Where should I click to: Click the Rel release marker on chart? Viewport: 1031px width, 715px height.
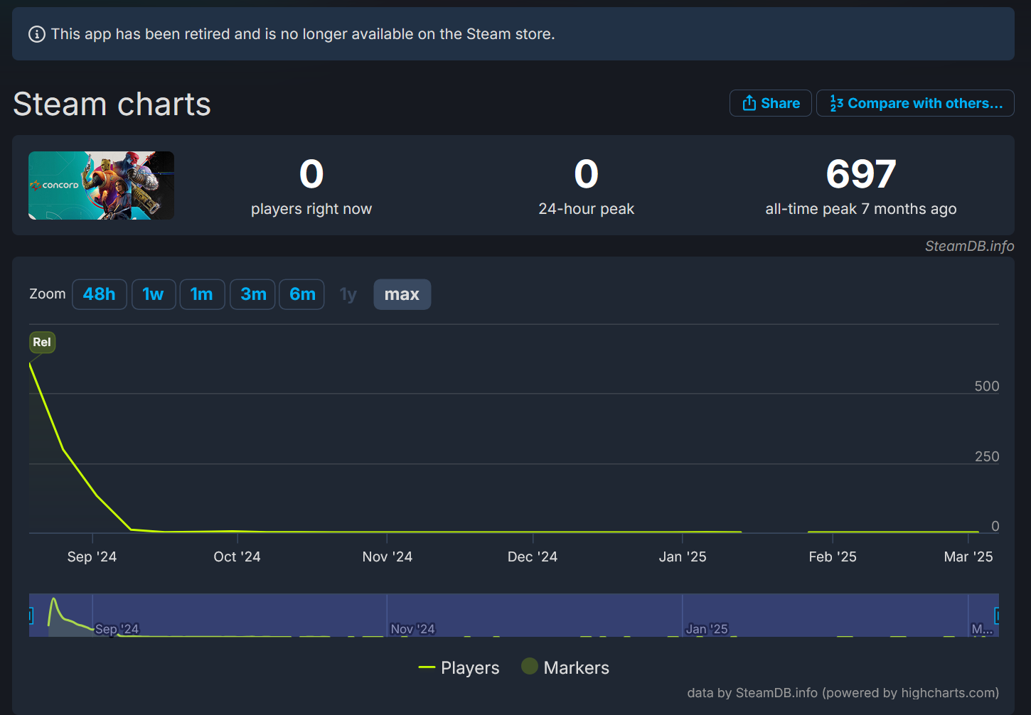[42, 342]
